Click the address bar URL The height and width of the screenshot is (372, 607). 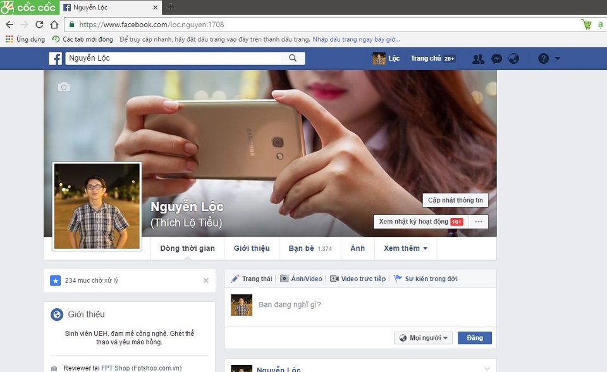tap(151, 25)
